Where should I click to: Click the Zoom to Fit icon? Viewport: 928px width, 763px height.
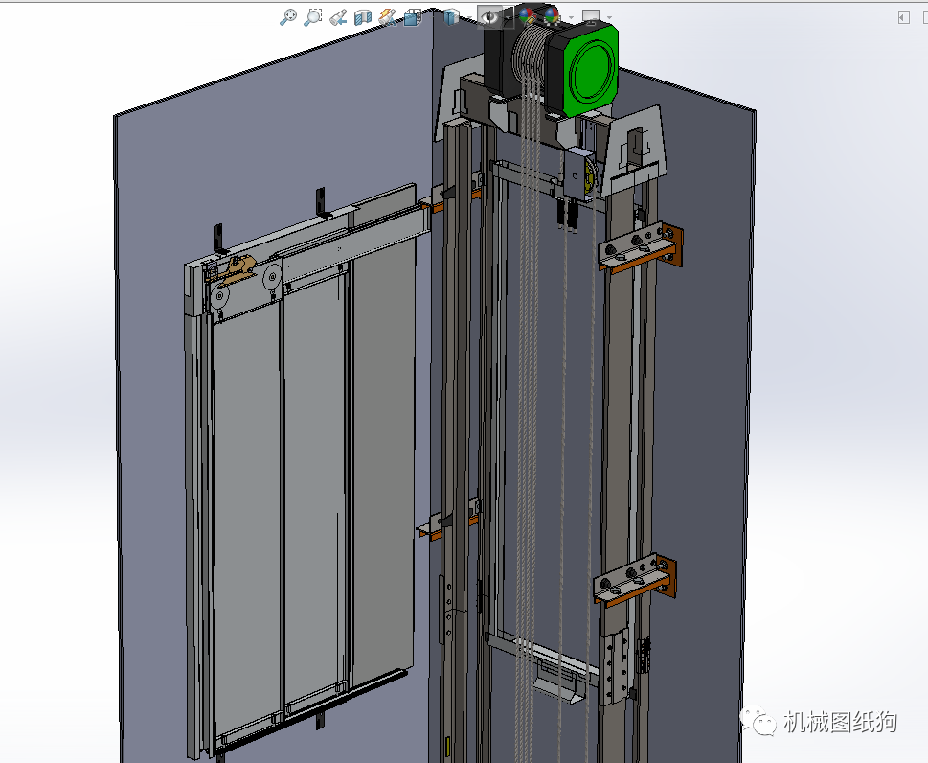[287, 16]
